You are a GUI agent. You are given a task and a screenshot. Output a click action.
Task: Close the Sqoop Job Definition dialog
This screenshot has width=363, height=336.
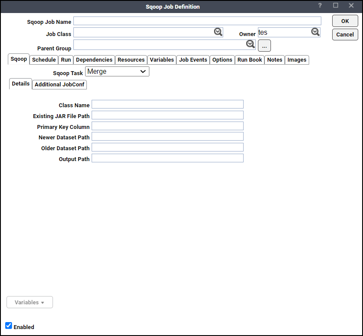pyautogui.click(x=351, y=6)
